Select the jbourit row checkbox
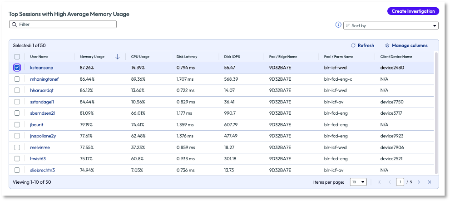450x201 pixels. click(x=17, y=124)
